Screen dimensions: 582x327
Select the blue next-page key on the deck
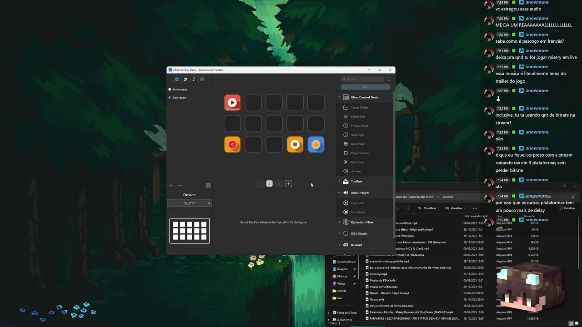tap(316, 145)
